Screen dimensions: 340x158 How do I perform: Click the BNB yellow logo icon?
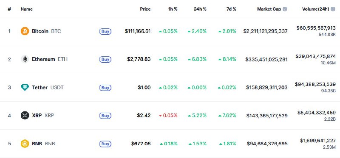pos(25,144)
